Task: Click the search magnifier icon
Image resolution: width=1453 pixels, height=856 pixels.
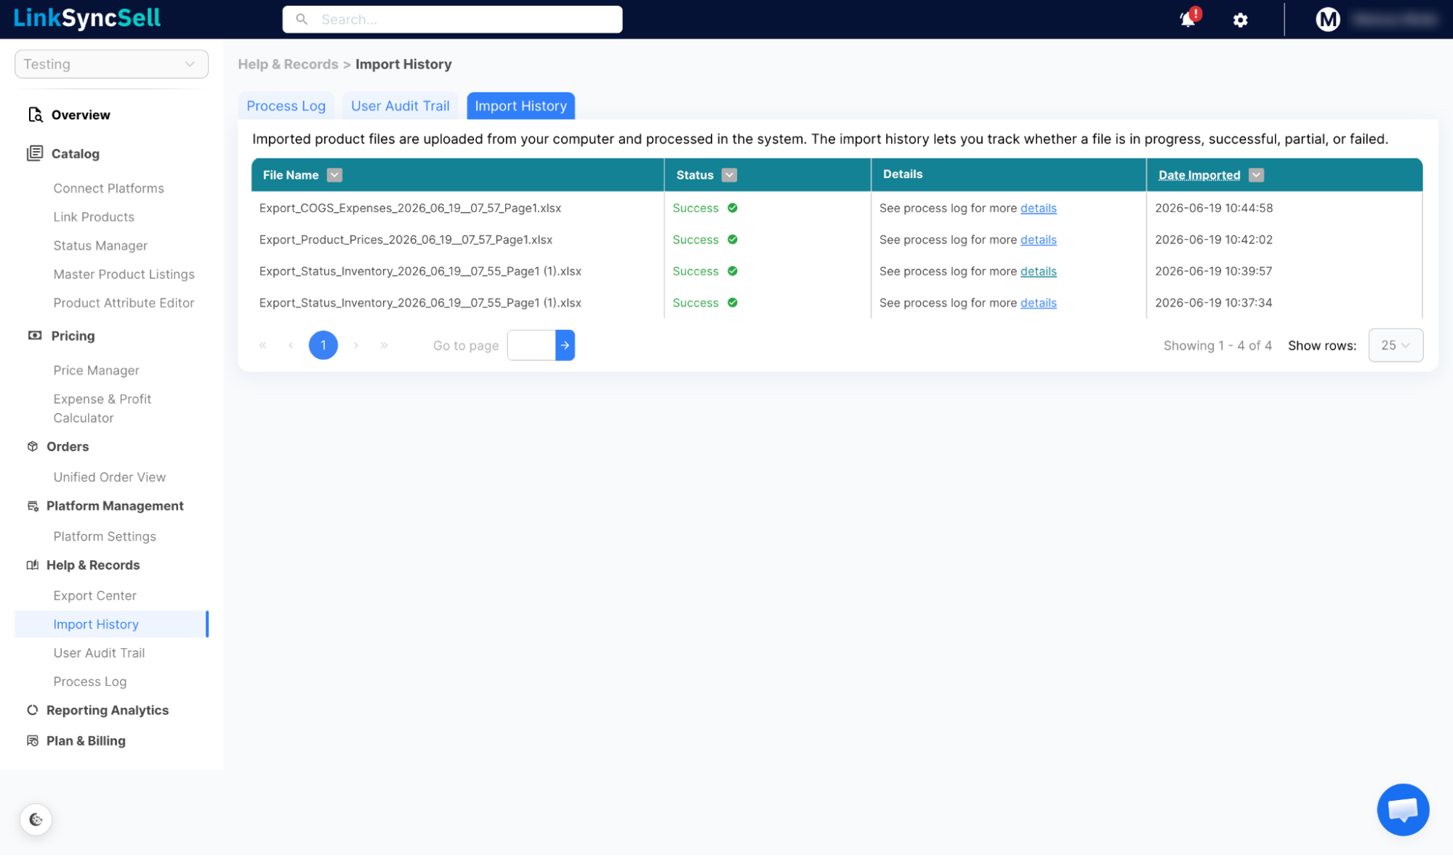Action: click(x=302, y=20)
